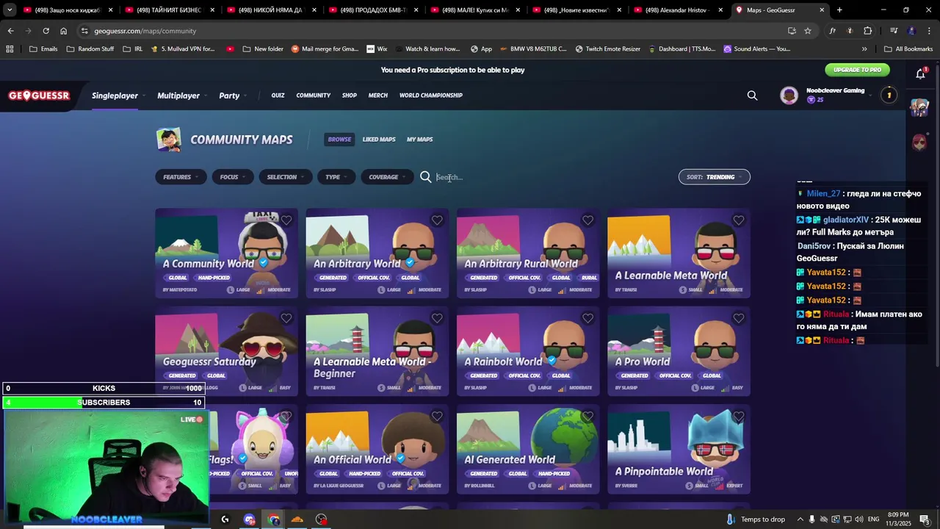940x529 pixels.
Task: Click the browser address bar
Action: tap(433, 31)
